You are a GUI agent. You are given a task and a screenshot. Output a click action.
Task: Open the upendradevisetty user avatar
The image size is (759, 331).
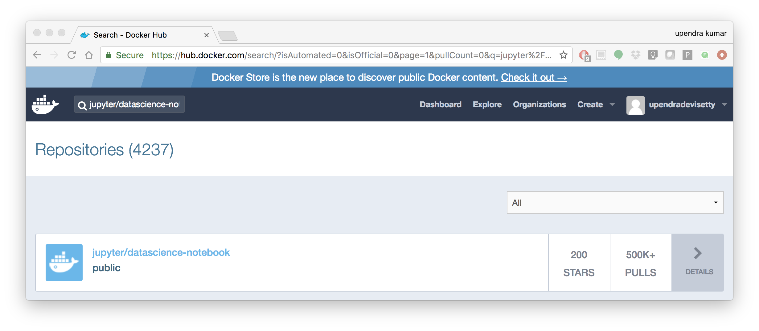coord(635,105)
